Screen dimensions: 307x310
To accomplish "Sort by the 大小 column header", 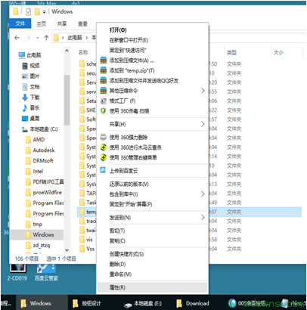I will pyautogui.click(x=279, y=52).
